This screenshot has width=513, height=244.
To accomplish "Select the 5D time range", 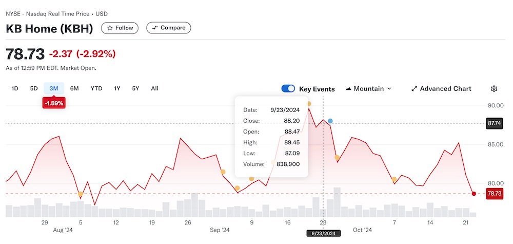I will [34, 88].
